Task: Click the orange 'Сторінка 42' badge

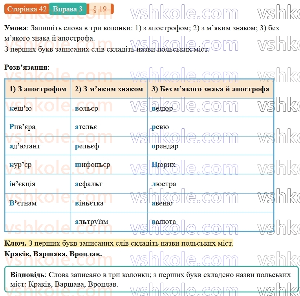Action: click(27, 9)
